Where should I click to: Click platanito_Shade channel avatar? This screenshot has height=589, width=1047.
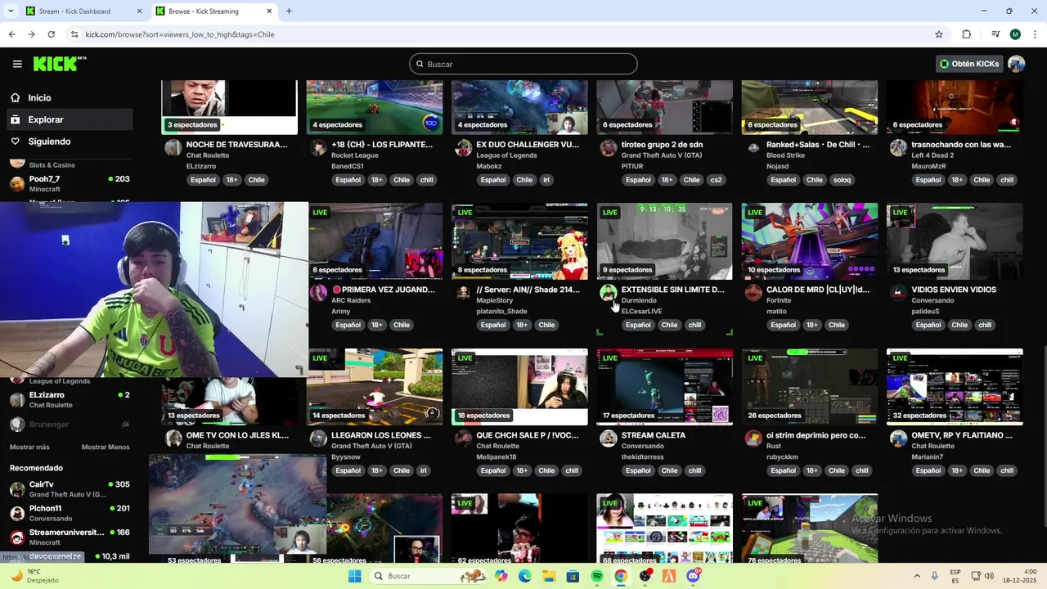click(463, 293)
